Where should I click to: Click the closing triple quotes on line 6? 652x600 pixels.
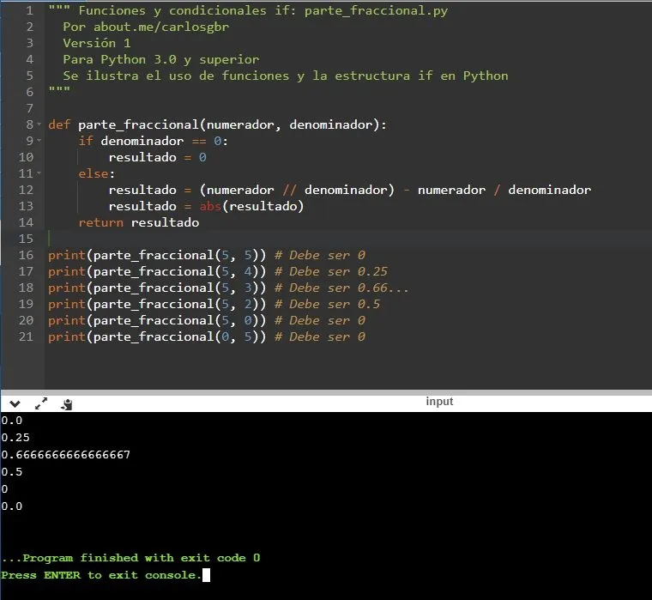coord(59,89)
